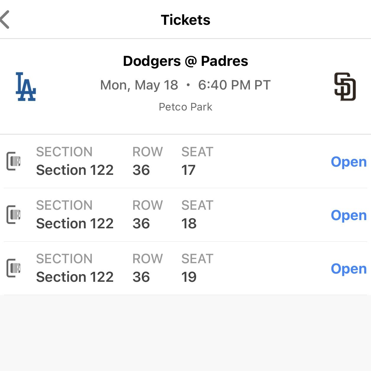The width and height of the screenshot is (371, 371).
Task: Open the ticket for seat 19
Action: [x=349, y=269]
